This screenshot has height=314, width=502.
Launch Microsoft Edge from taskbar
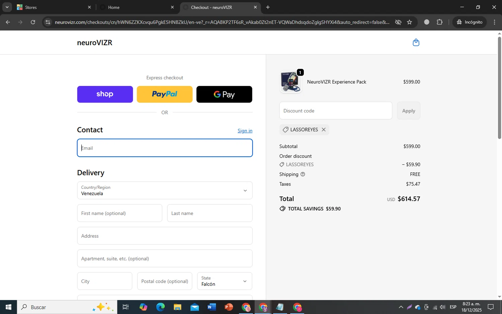pyautogui.click(x=160, y=307)
